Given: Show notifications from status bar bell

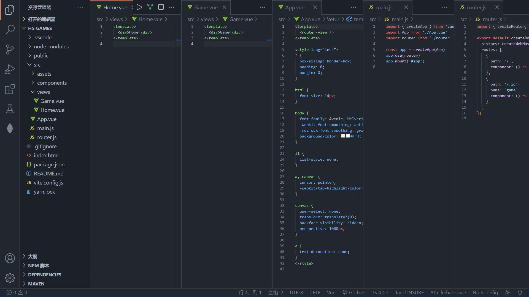Looking at the screenshot, I should tap(520, 293).
